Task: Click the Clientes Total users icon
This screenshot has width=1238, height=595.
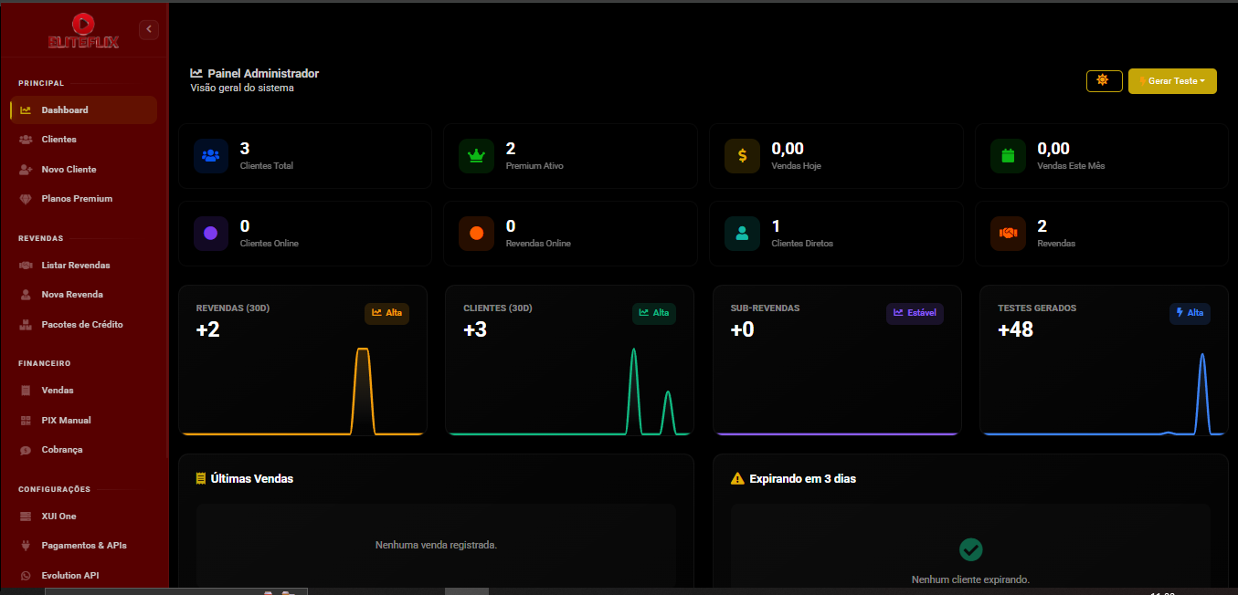Action: [210, 156]
